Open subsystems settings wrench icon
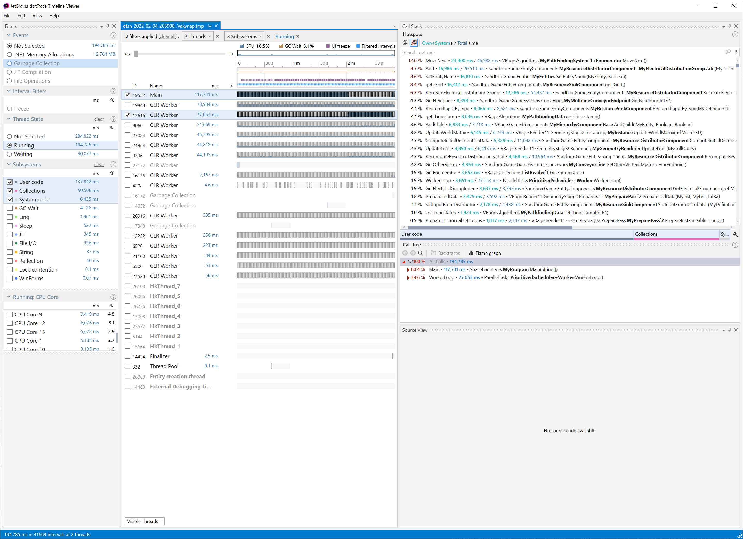The width and height of the screenshot is (743, 539). (736, 234)
